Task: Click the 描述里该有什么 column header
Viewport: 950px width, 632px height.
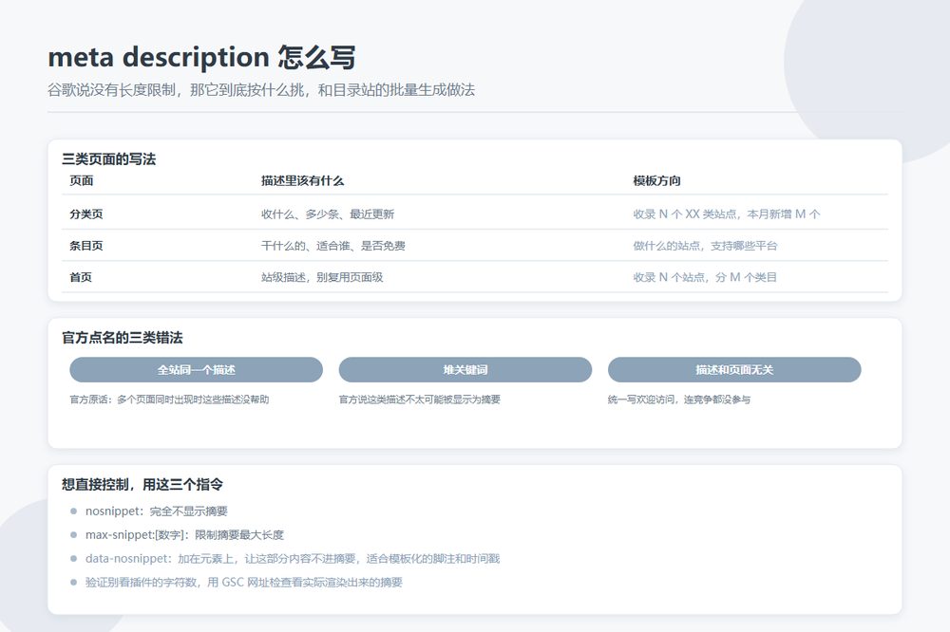Action: (x=302, y=180)
